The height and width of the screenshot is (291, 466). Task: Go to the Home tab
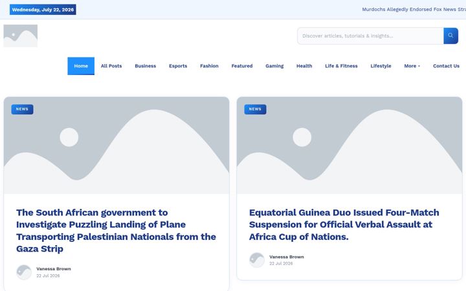point(81,66)
